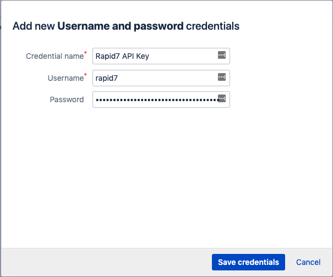Image resolution: width=333 pixels, height=277 pixels.
Task: Place cursor on the "rapid7" username text
Action: (x=107, y=78)
